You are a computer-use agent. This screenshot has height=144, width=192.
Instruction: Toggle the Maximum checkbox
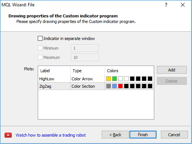(40, 57)
